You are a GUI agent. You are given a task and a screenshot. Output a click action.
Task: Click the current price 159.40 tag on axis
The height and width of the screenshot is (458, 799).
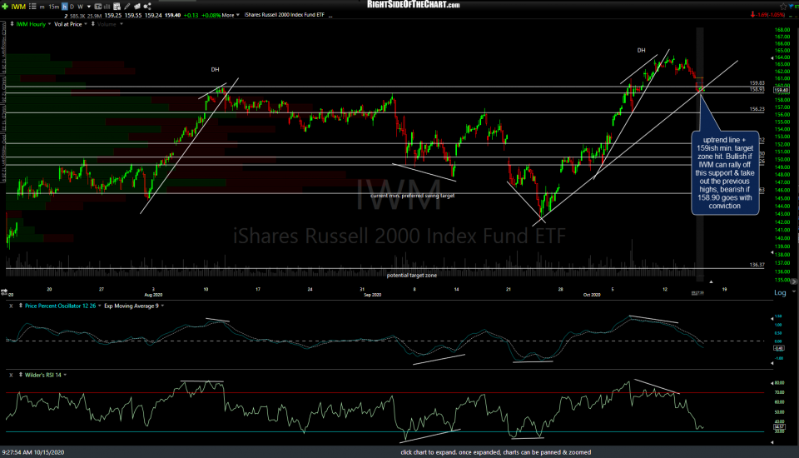pyautogui.click(x=782, y=90)
